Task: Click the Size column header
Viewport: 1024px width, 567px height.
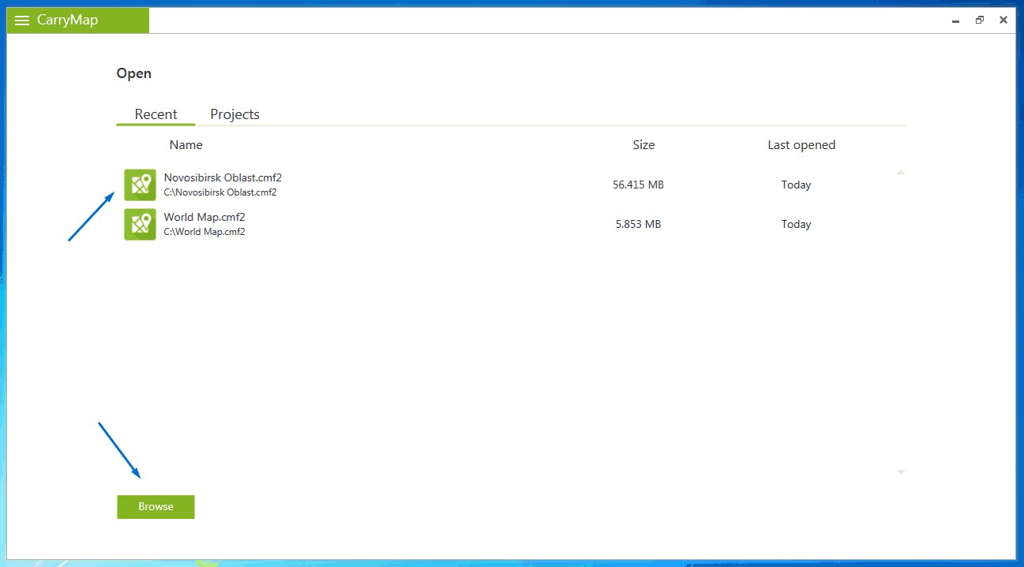Action: click(643, 145)
